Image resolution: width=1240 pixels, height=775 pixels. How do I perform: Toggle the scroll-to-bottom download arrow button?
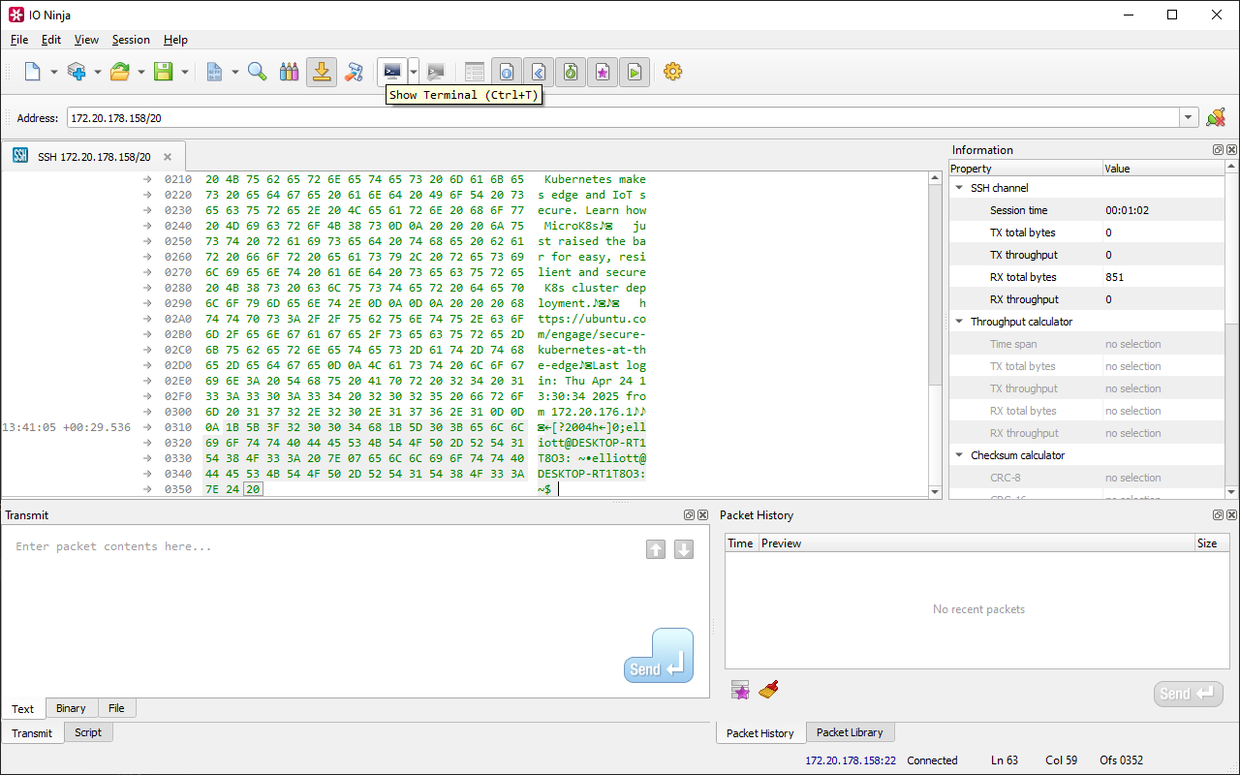[x=322, y=72]
